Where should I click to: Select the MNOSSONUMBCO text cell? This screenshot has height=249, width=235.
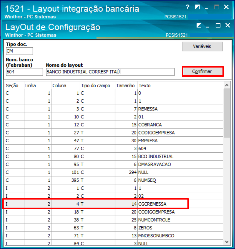click(180, 236)
